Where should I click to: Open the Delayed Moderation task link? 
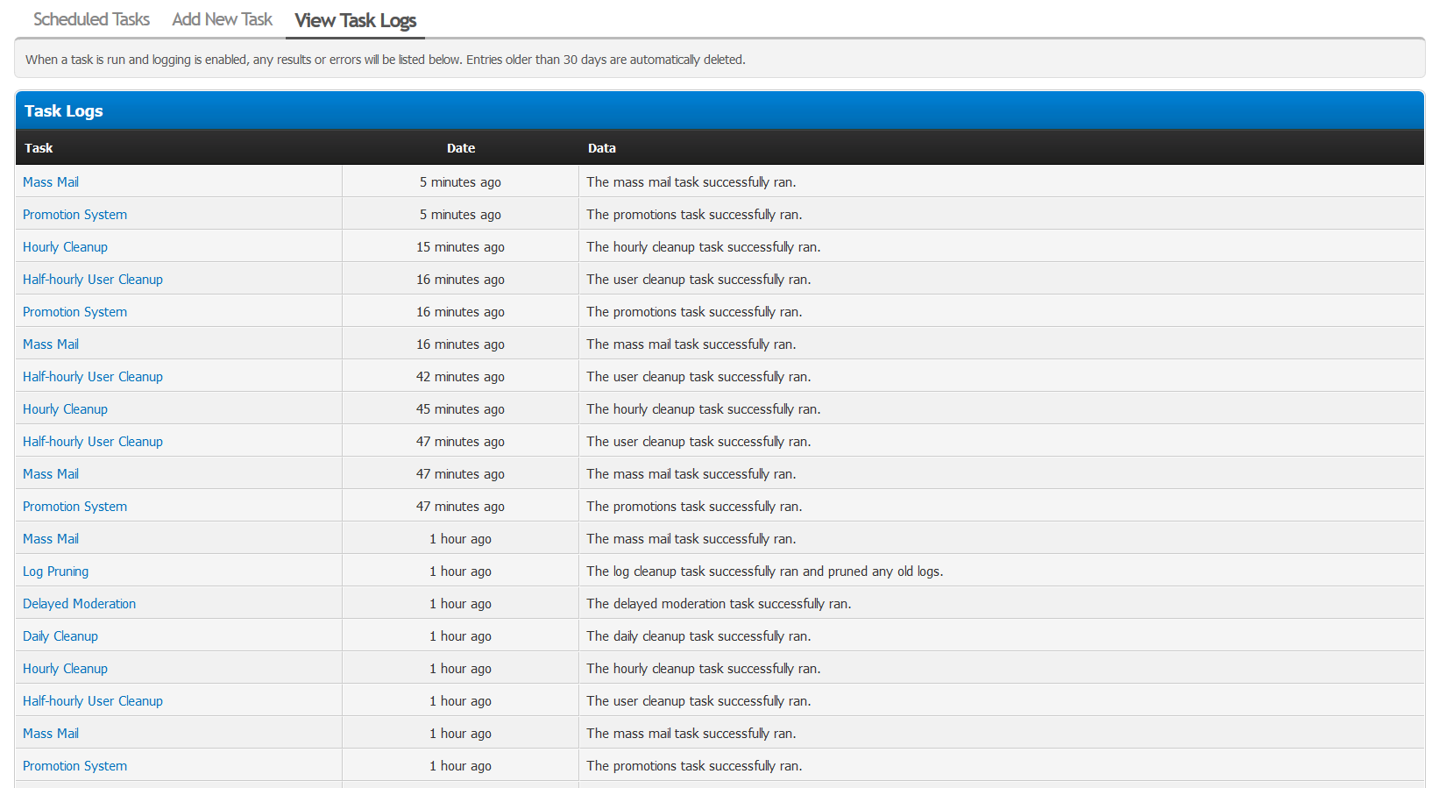coord(79,604)
